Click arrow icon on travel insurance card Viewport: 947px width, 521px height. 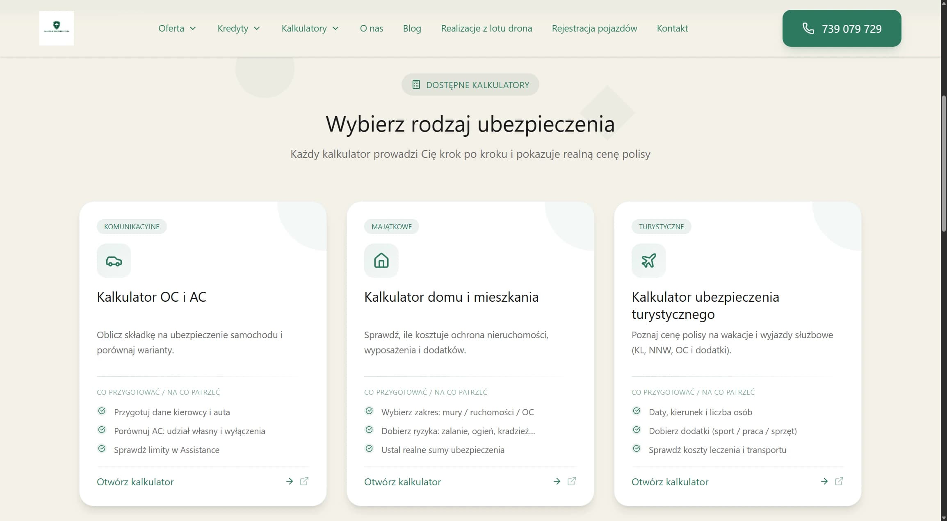coord(824,481)
